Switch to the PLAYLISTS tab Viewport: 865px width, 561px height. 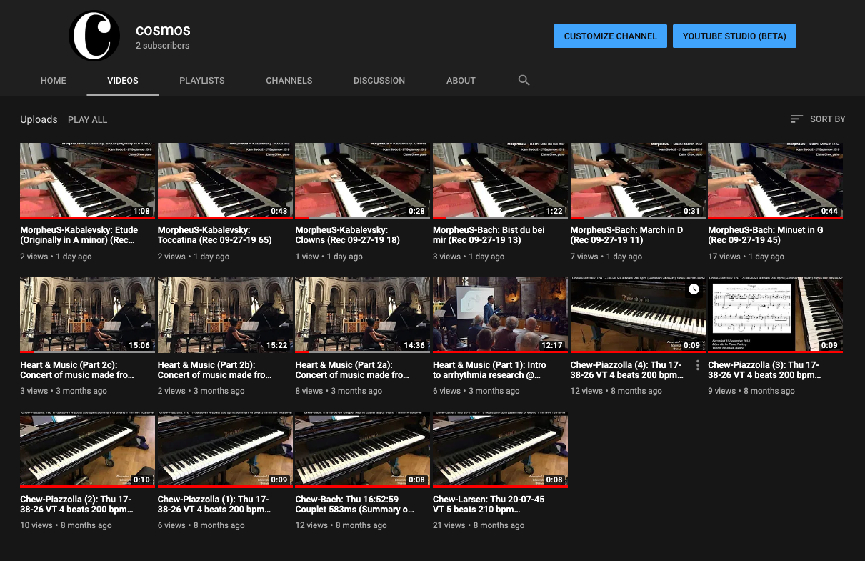(201, 80)
